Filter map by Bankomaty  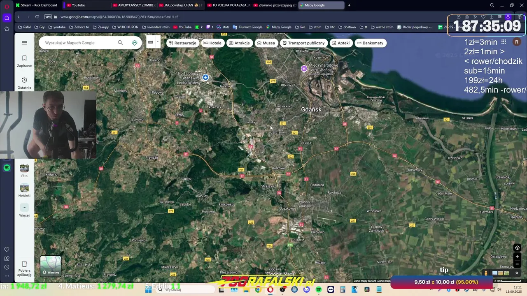click(370, 43)
